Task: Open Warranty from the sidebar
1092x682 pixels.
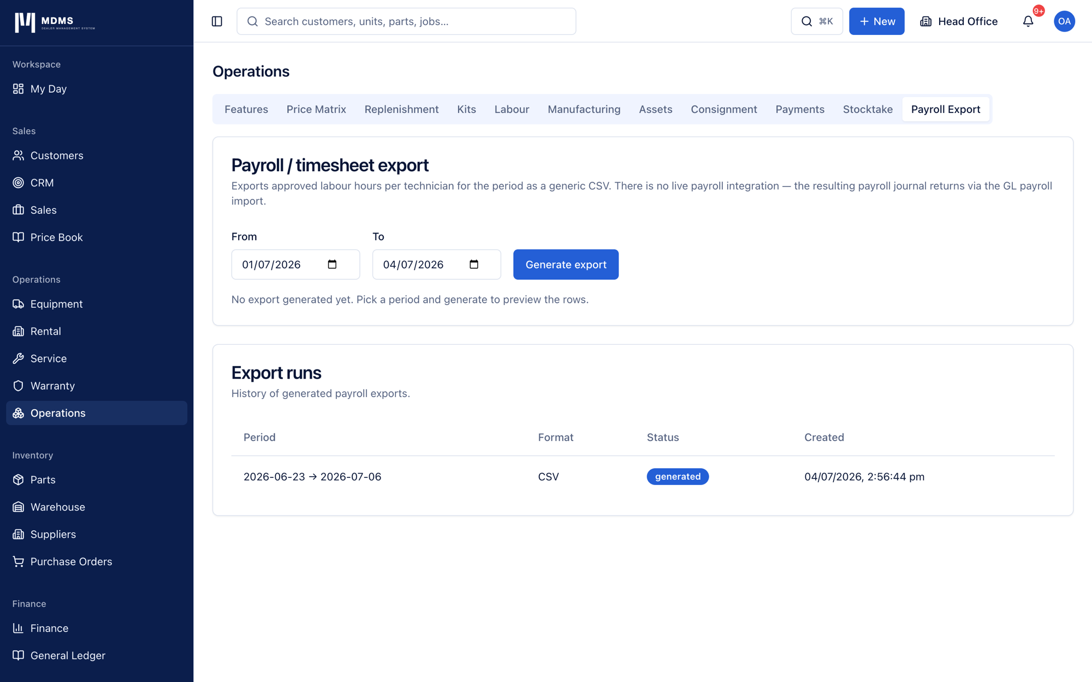Action: pyautogui.click(x=97, y=386)
